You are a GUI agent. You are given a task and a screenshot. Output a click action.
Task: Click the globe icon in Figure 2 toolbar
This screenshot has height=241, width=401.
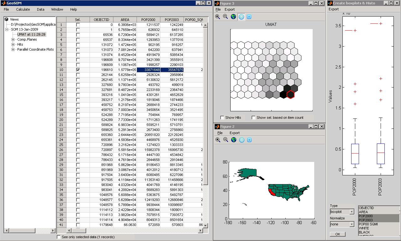pos(233,140)
